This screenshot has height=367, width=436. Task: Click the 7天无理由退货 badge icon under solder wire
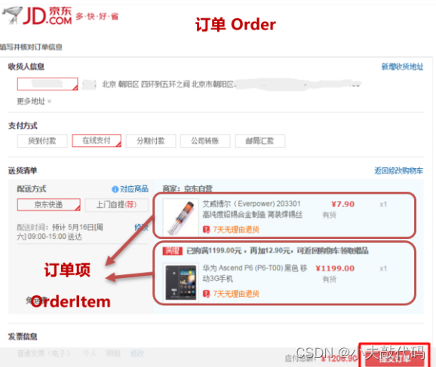pos(206,230)
